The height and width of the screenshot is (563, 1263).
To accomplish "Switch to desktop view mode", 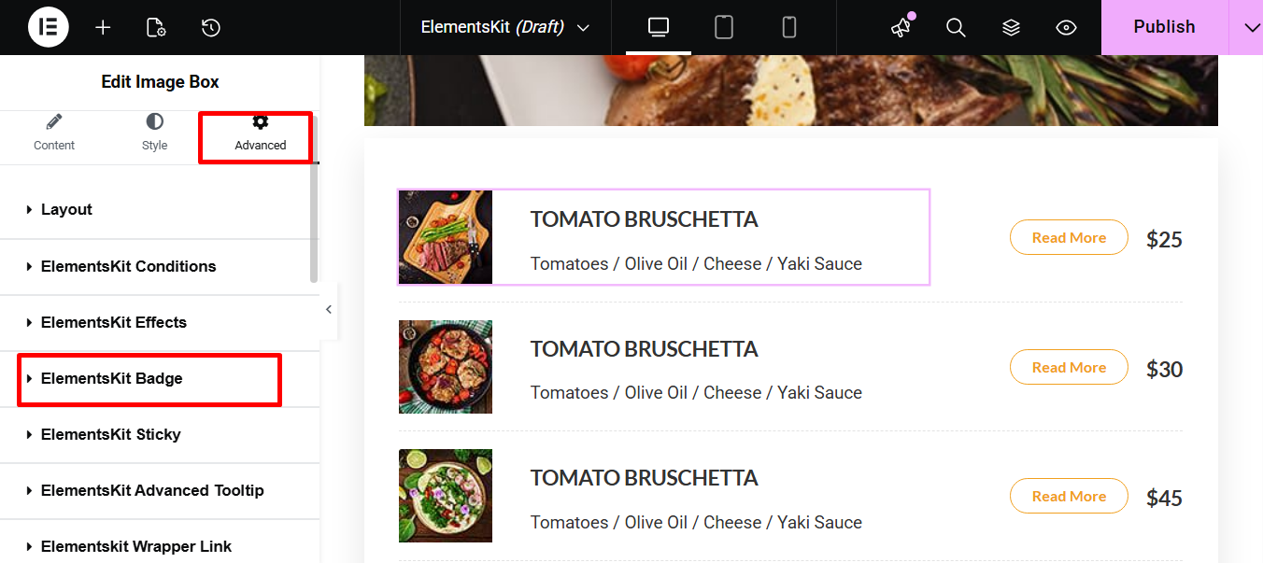I will (x=659, y=27).
